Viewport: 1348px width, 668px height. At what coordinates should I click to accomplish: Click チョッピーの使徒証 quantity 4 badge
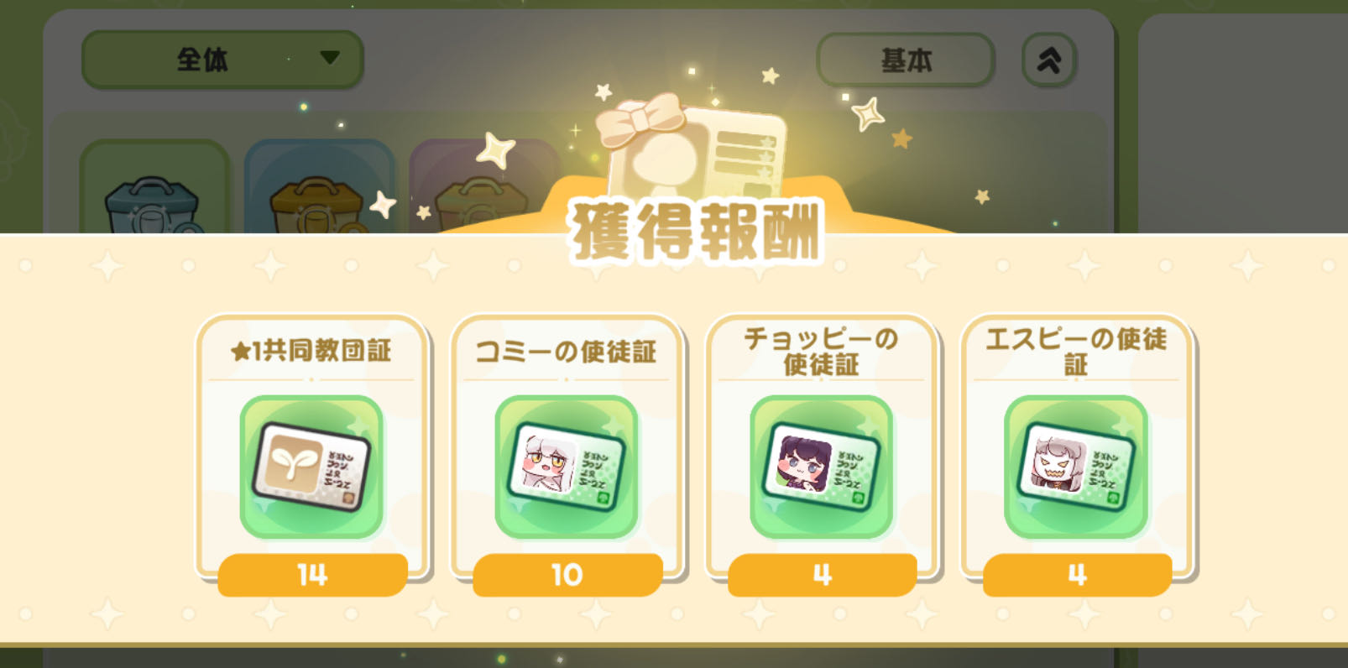coord(823,575)
